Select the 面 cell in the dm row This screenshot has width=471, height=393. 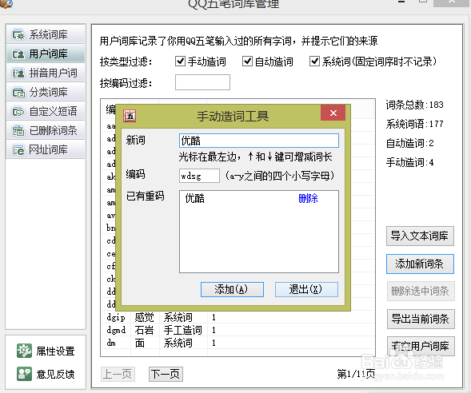(x=139, y=343)
